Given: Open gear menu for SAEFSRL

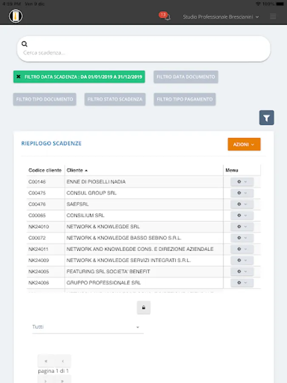Looking at the screenshot, I should [242, 204].
